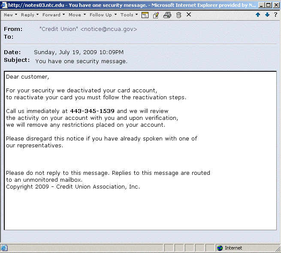Click the Internet zone globe icon
The width and height of the screenshot is (281, 253).
[x=220, y=248]
